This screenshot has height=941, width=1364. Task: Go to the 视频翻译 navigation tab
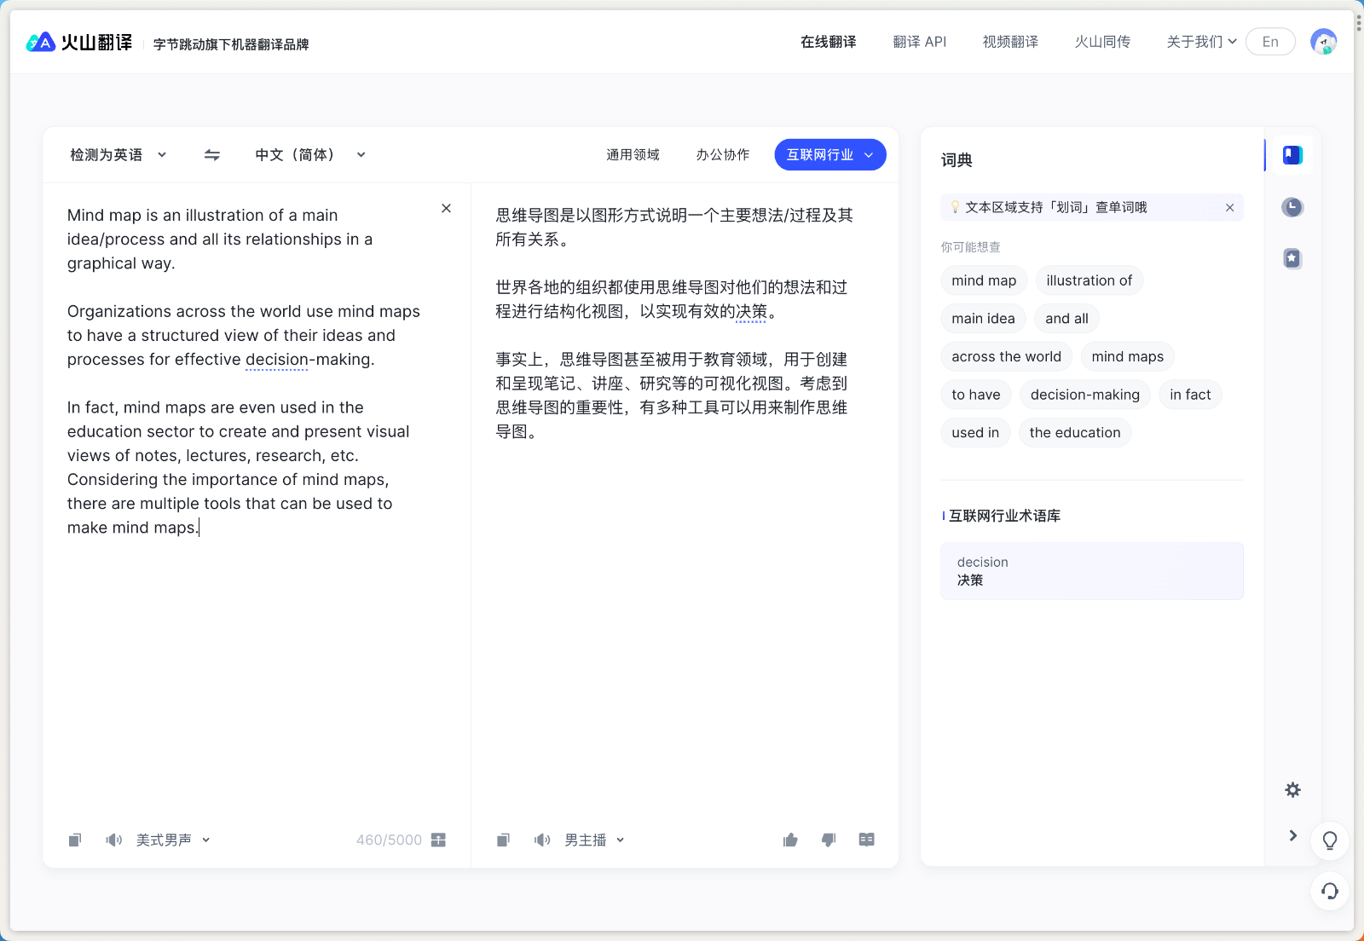click(x=1010, y=42)
